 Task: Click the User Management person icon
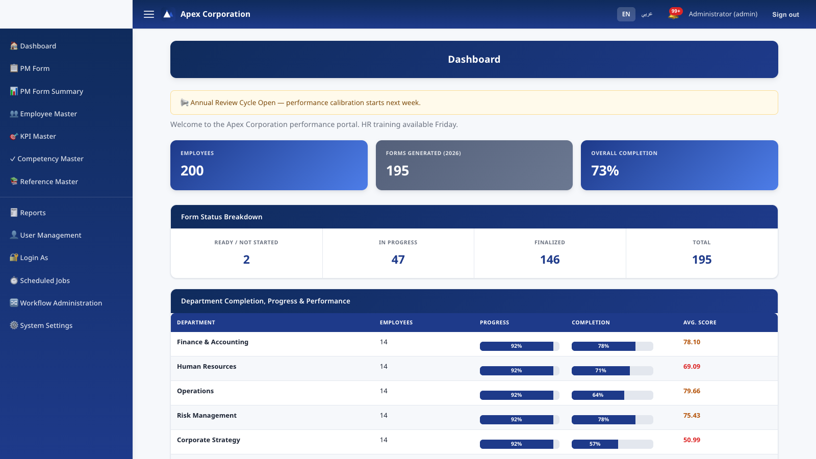14,235
